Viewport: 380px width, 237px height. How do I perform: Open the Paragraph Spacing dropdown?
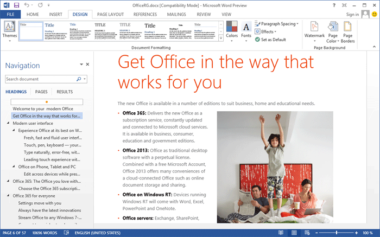click(x=276, y=24)
